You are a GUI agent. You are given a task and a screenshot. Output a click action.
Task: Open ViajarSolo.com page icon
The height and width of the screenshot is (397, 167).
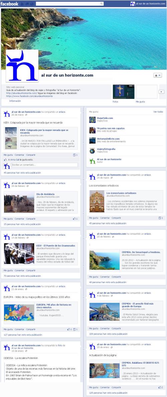[93, 120]
